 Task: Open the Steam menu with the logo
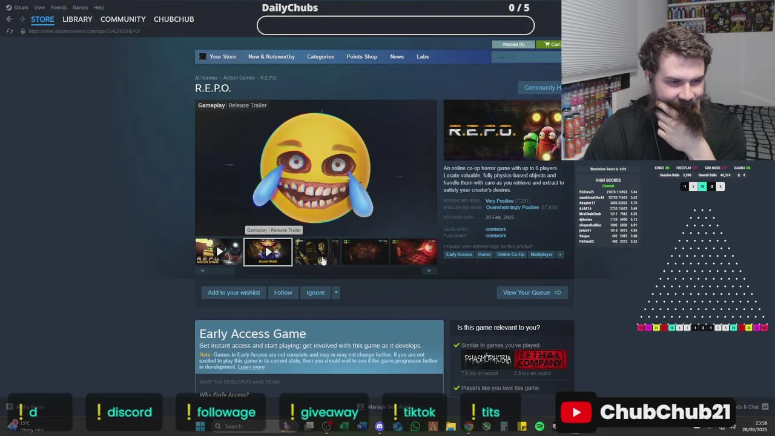tap(17, 7)
